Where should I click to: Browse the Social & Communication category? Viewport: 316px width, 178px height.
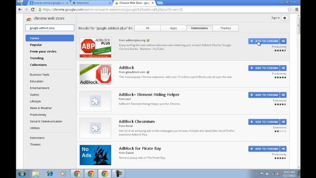[46, 121]
